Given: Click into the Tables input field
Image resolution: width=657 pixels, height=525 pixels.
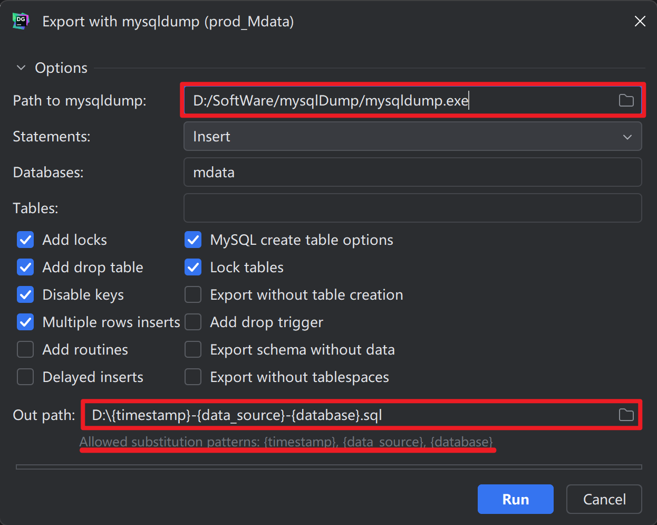Looking at the screenshot, I should (x=412, y=208).
